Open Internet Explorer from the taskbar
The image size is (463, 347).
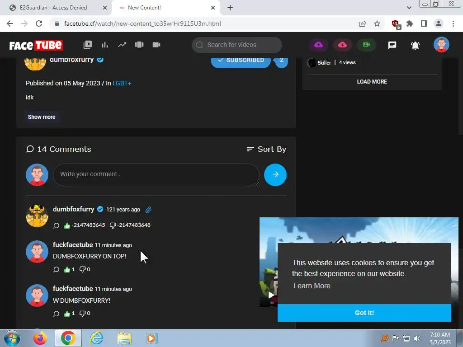[x=97, y=338]
